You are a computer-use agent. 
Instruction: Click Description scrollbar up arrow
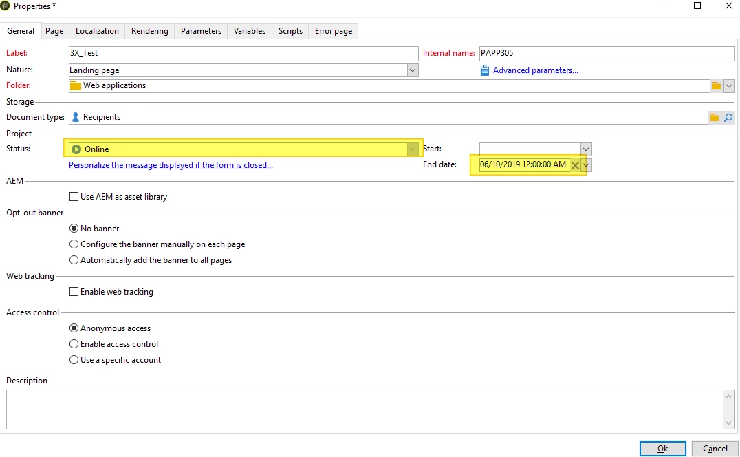[729, 396]
